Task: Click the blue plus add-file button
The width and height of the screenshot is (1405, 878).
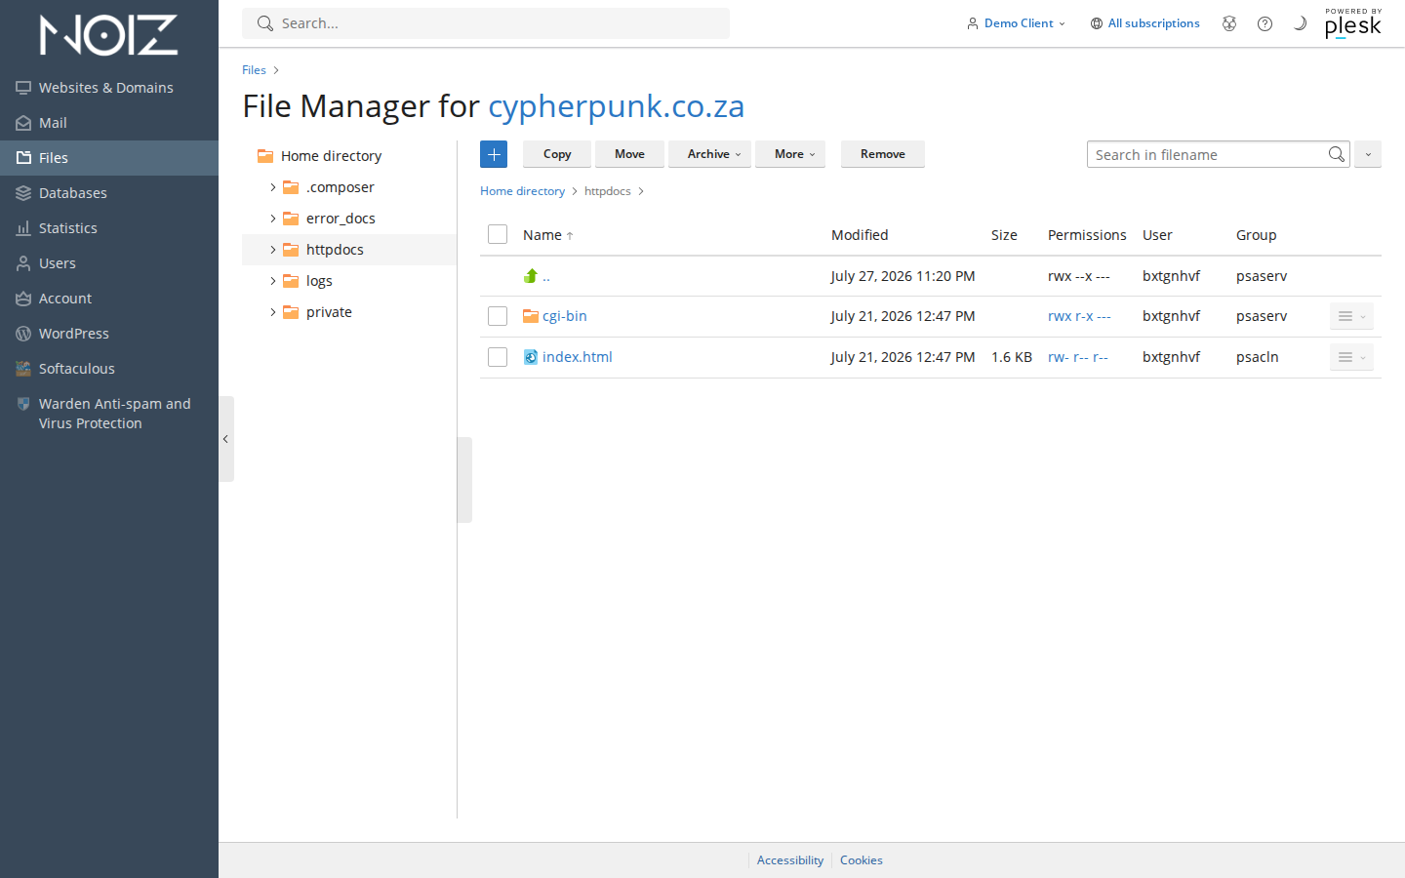Action: 494,154
